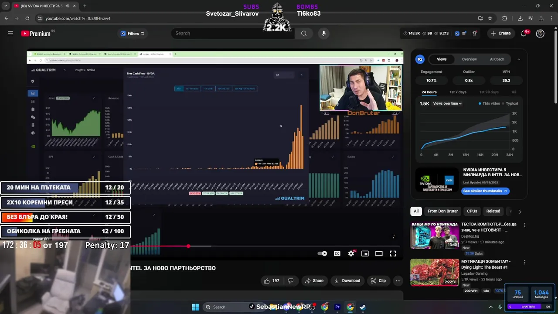Open the Windows Start menu
Screen dimensions: 558x314
(x=195, y=307)
